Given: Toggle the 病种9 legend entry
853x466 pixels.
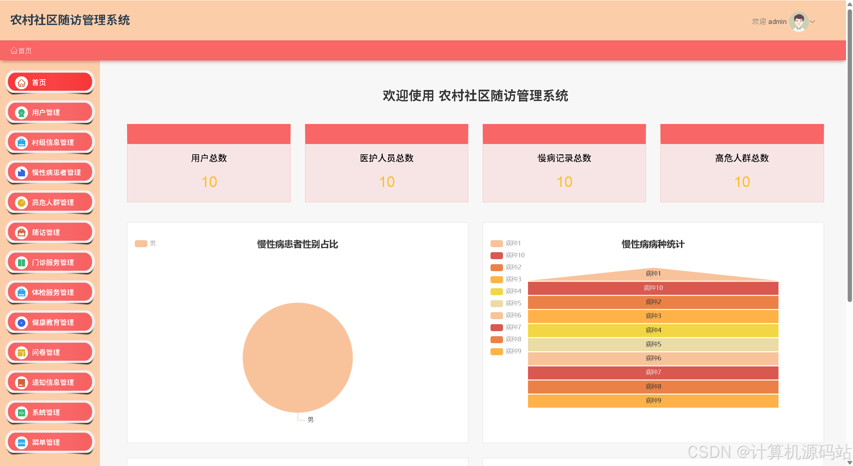Looking at the screenshot, I should click(506, 351).
